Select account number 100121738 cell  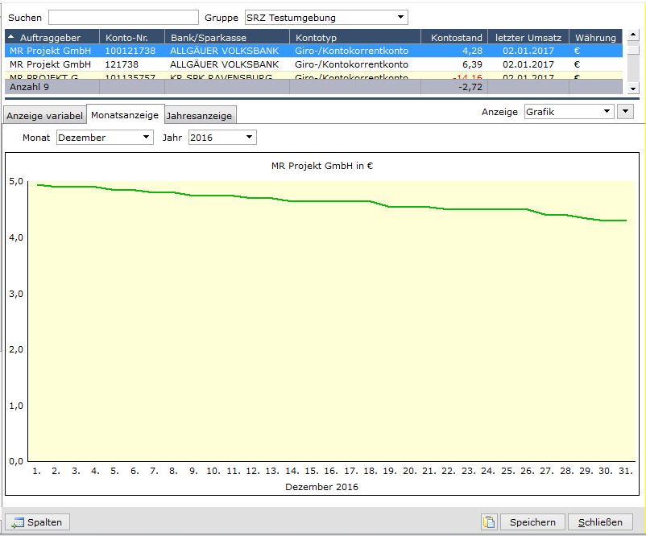pos(130,51)
